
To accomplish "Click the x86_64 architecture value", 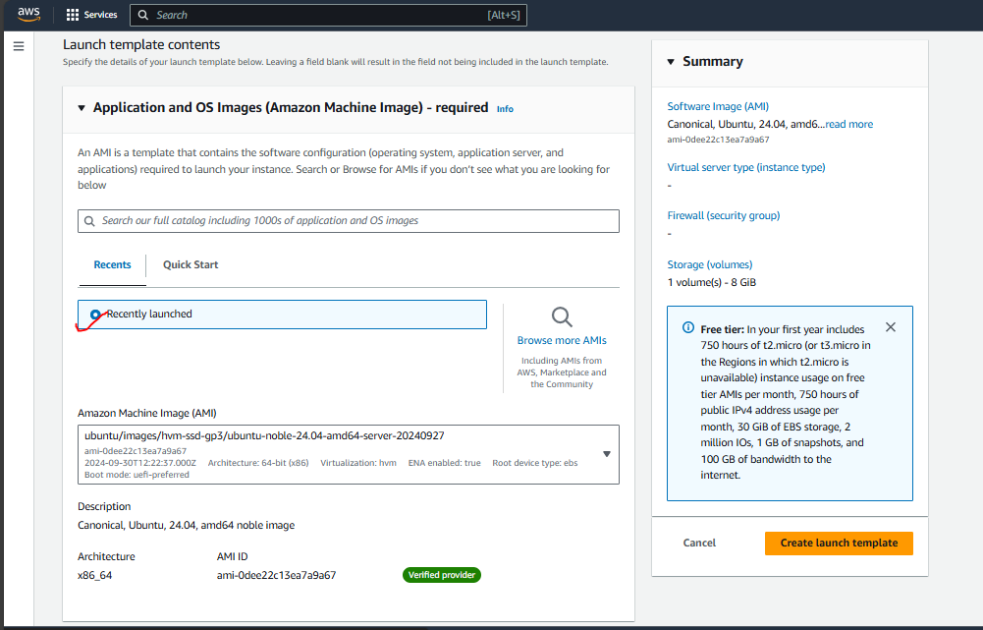I will (94, 575).
